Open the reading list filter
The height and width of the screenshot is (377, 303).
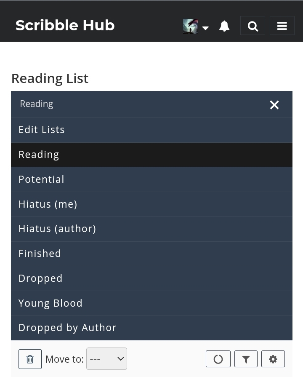point(246,359)
